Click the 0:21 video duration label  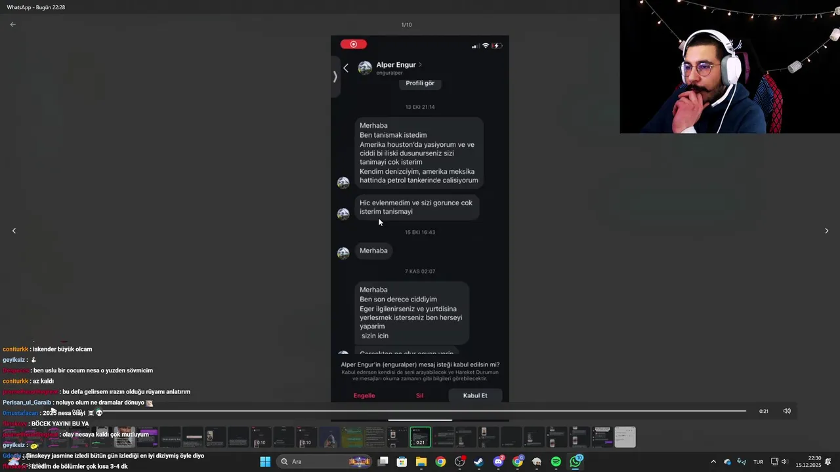764,411
